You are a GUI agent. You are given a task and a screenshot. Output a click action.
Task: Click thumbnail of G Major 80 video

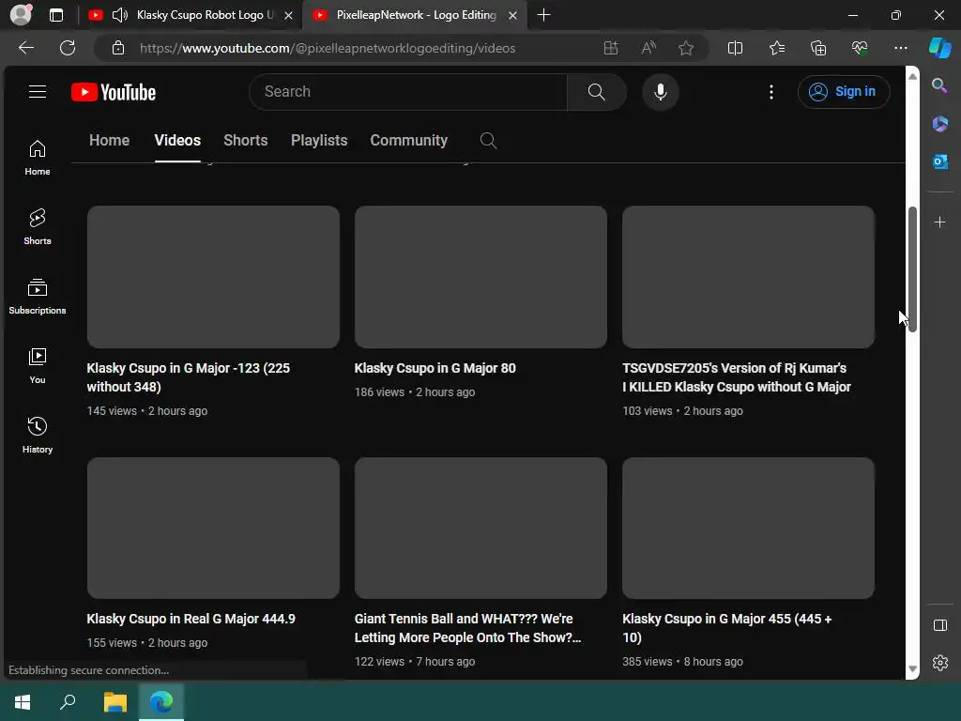480,277
